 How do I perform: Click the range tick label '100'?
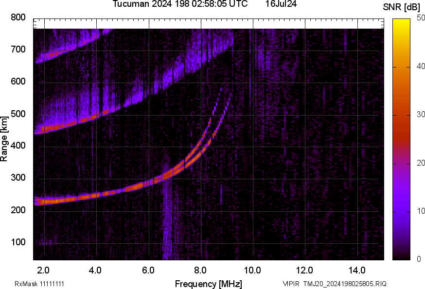[x=18, y=242]
